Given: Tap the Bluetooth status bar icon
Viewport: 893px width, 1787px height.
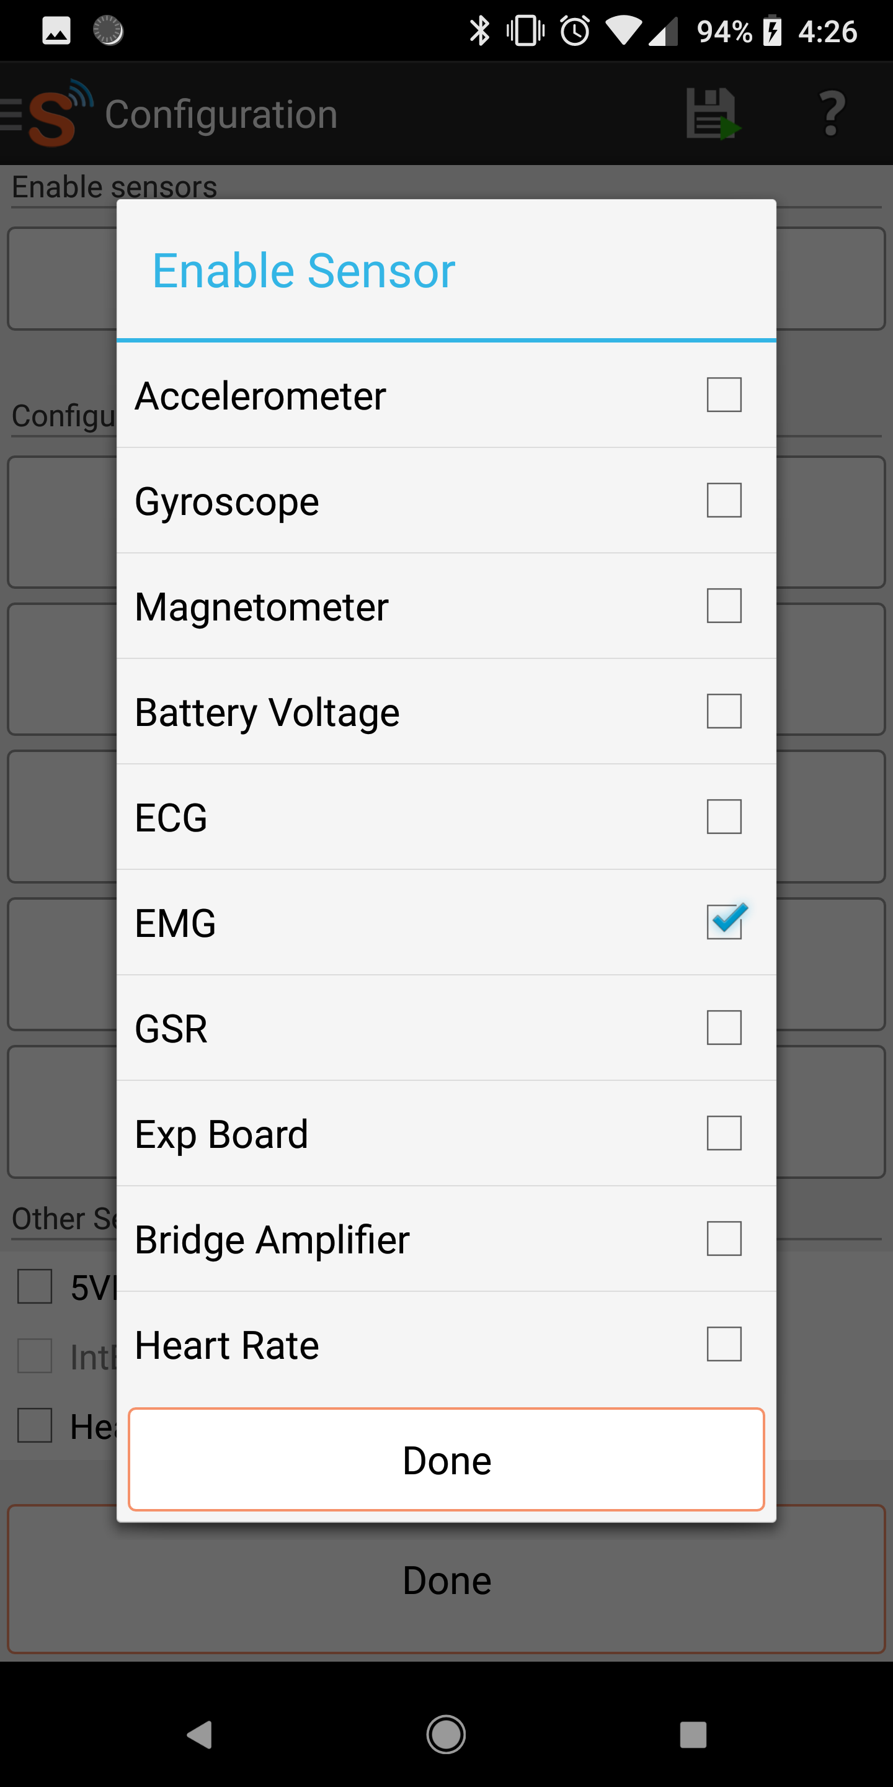Looking at the screenshot, I should tap(479, 31).
